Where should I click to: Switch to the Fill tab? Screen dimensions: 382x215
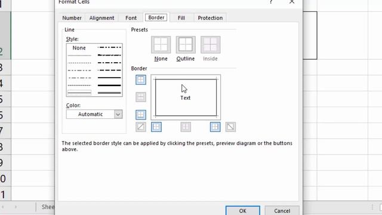(181, 18)
